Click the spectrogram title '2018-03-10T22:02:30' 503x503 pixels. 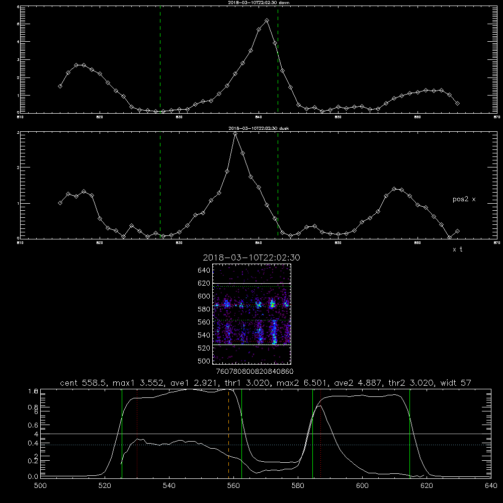(x=251, y=258)
